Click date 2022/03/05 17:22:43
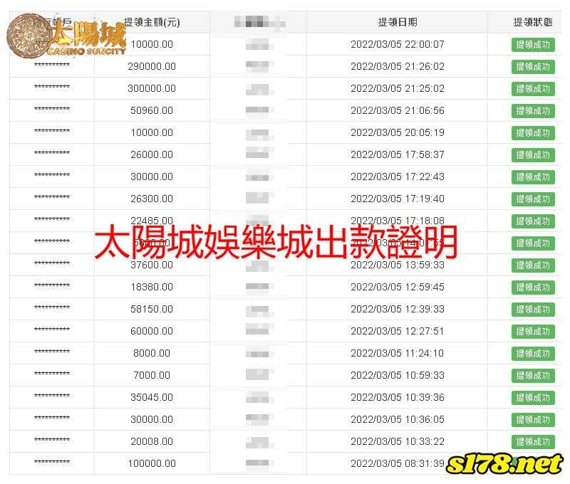 (398, 177)
